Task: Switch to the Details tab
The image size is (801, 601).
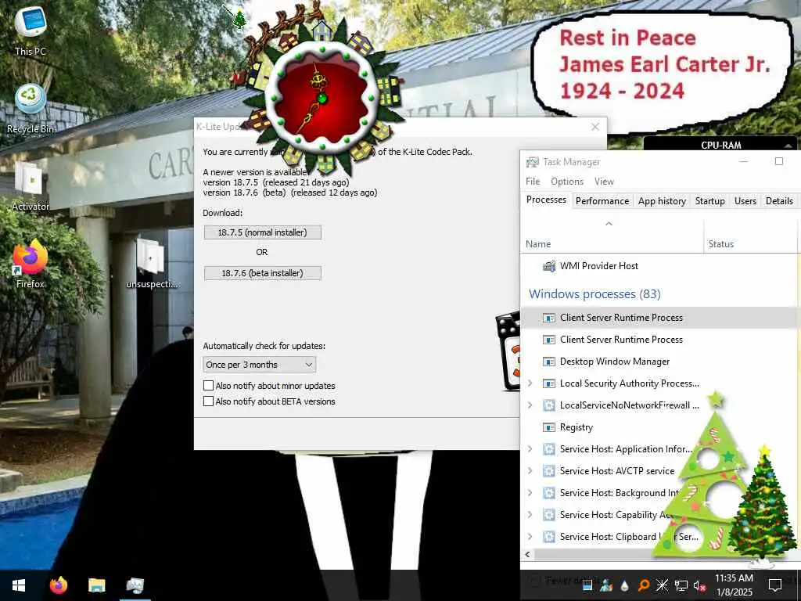Action: (x=780, y=201)
